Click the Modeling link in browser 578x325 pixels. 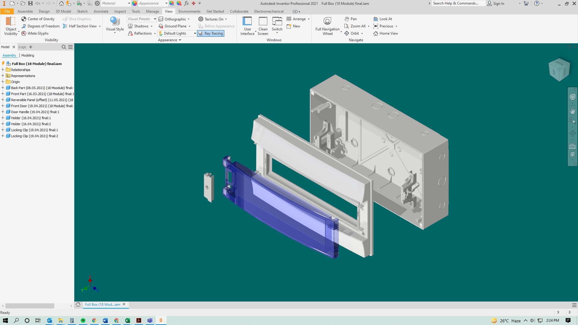click(x=28, y=55)
